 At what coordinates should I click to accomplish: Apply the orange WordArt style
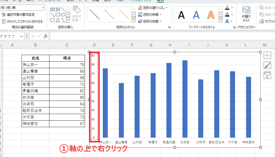[x=211, y=14]
